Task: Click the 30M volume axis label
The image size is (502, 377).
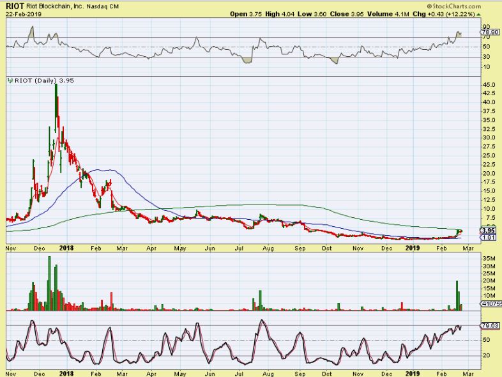Action: (489, 266)
